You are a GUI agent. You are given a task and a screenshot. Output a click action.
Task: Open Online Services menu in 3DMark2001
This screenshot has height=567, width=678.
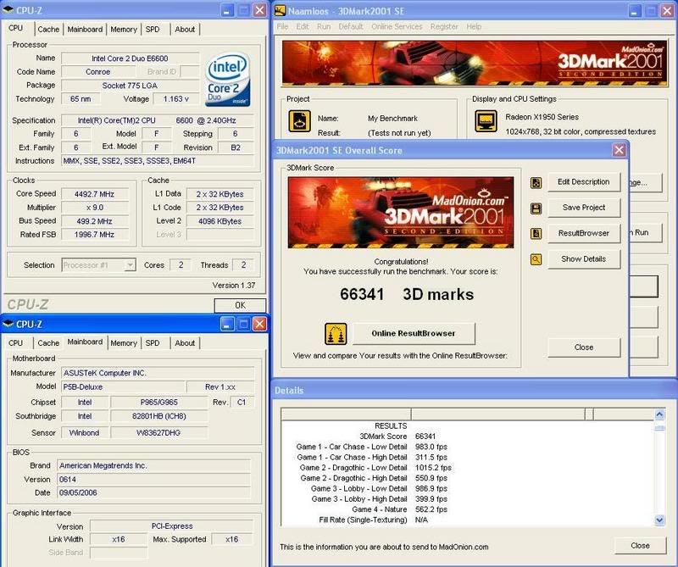click(397, 26)
